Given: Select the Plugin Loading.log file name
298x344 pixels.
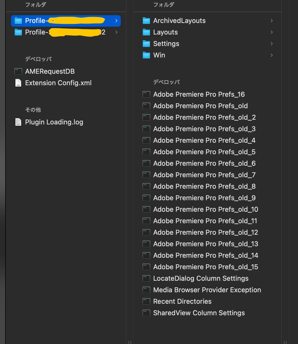Looking at the screenshot, I should (54, 122).
